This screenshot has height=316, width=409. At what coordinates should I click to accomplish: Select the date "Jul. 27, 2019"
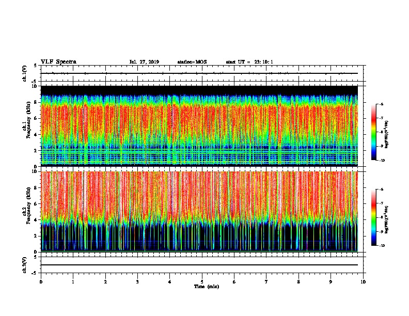144,62
